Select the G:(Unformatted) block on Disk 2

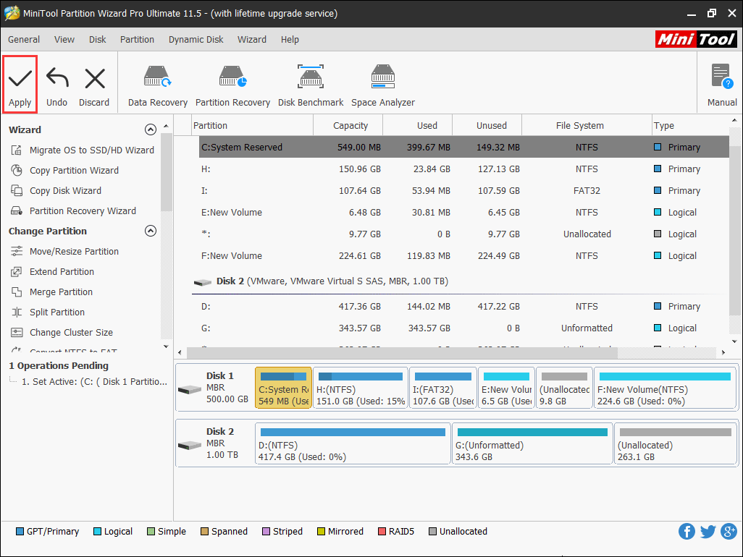pos(532,443)
